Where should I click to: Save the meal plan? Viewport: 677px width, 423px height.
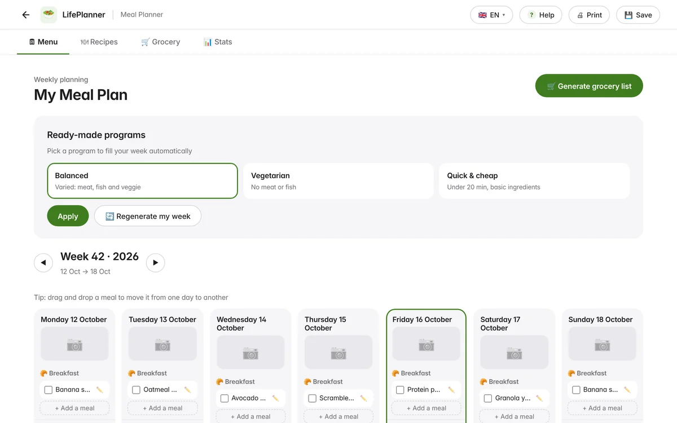pos(638,15)
